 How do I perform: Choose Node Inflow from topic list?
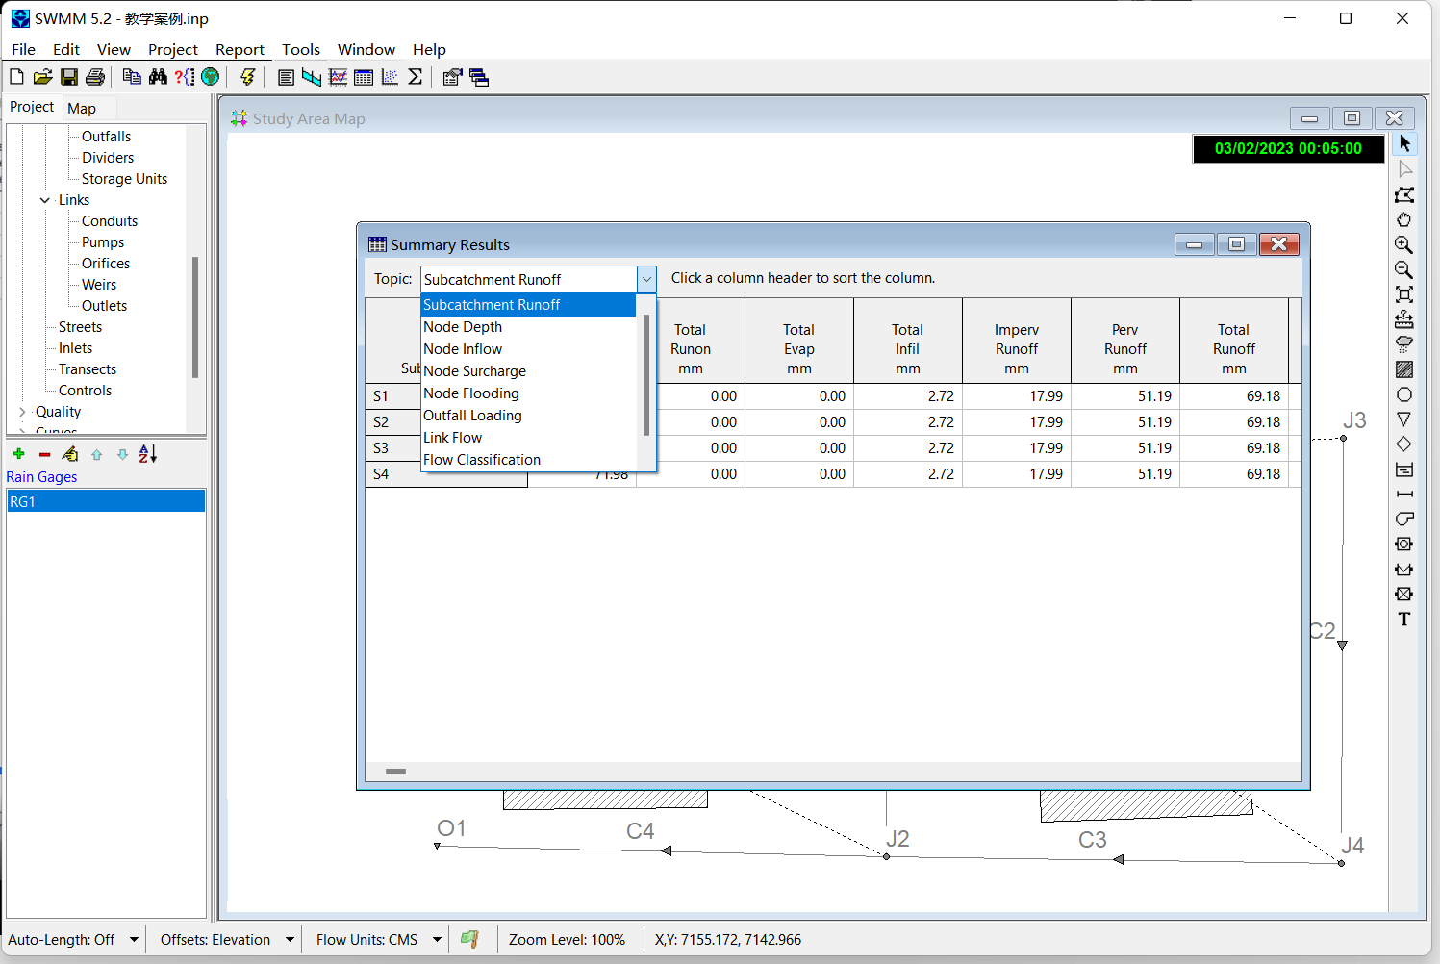click(x=529, y=349)
